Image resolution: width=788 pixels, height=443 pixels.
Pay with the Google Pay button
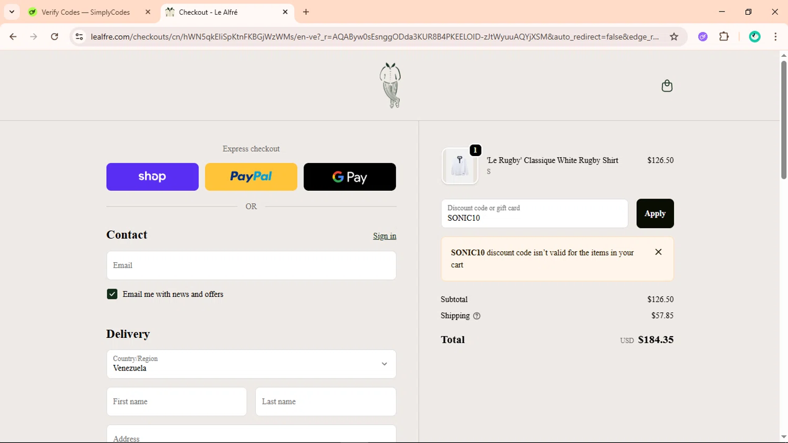point(350,177)
